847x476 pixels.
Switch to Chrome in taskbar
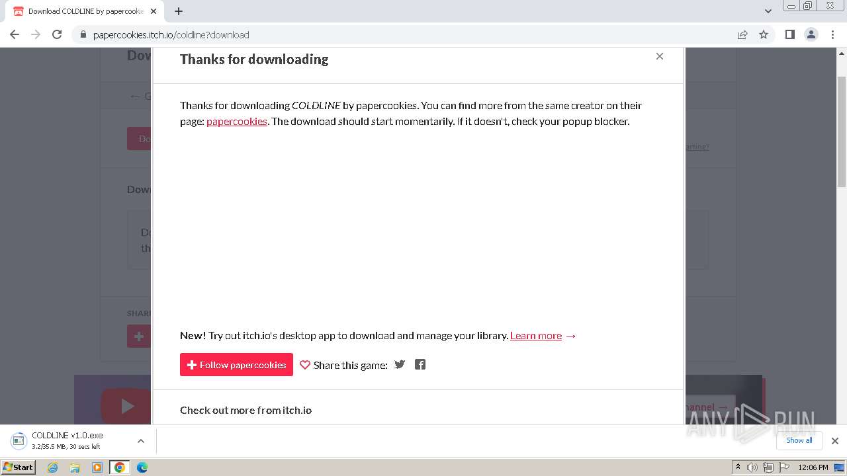[x=120, y=467]
